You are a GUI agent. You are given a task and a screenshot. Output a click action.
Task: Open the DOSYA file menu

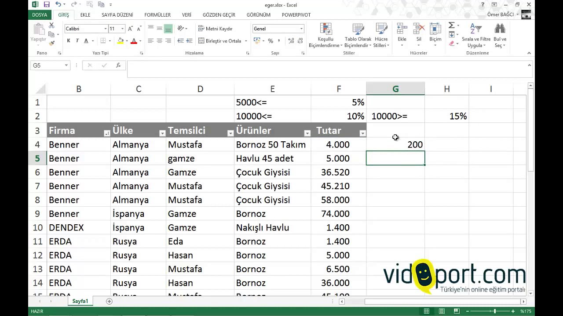(40, 15)
